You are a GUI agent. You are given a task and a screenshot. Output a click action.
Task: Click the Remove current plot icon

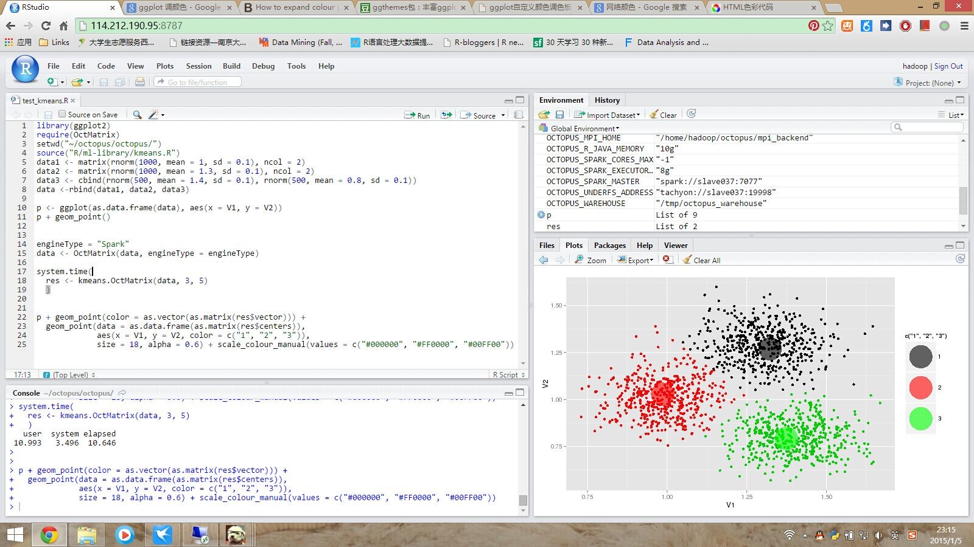point(667,260)
